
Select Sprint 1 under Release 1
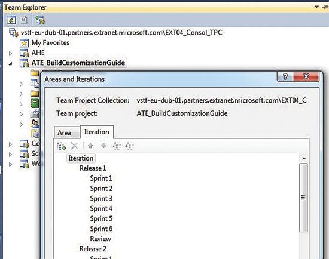click(101, 178)
